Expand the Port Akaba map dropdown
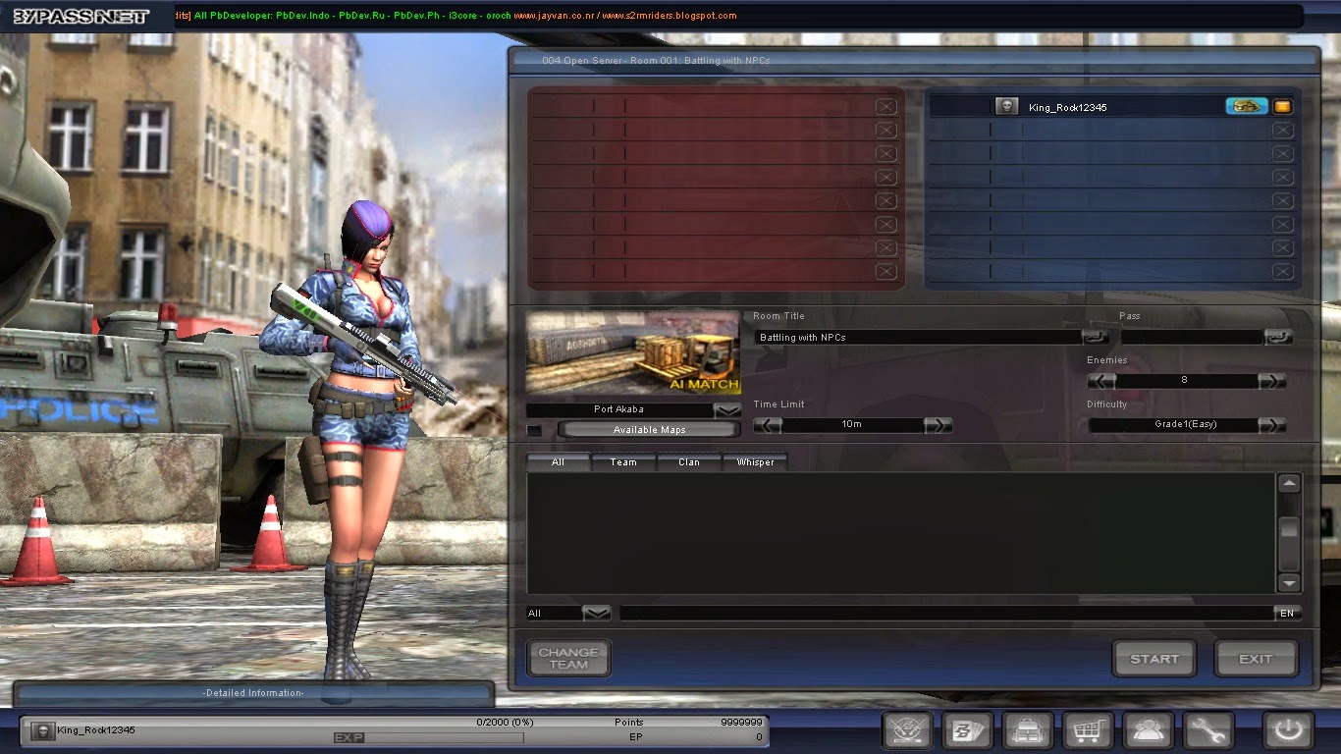Viewport: 1341px width, 754px height. point(727,409)
